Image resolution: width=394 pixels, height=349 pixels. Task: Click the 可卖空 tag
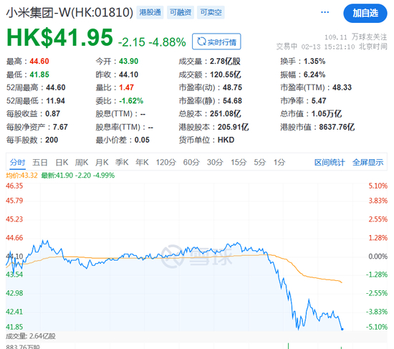pyautogui.click(x=211, y=12)
